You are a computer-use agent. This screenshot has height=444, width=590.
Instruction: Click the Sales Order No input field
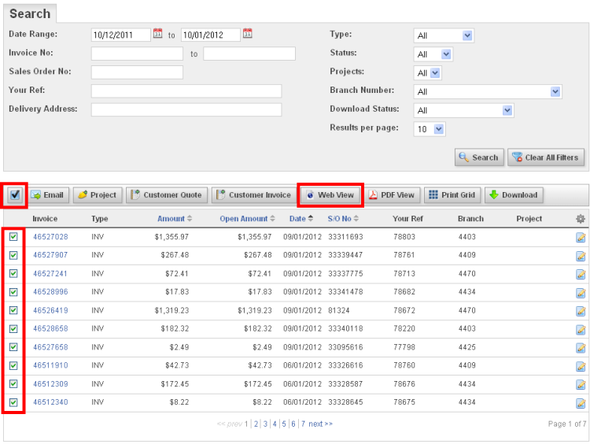click(137, 72)
